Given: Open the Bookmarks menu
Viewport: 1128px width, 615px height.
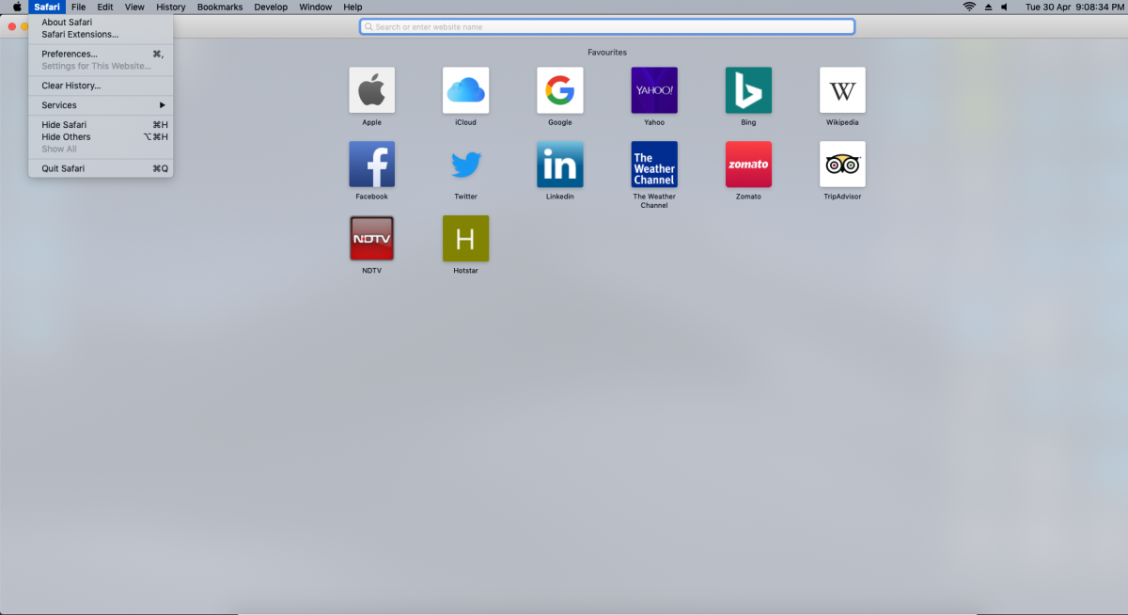Looking at the screenshot, I should pyautogui.click(x=220, y=7).
